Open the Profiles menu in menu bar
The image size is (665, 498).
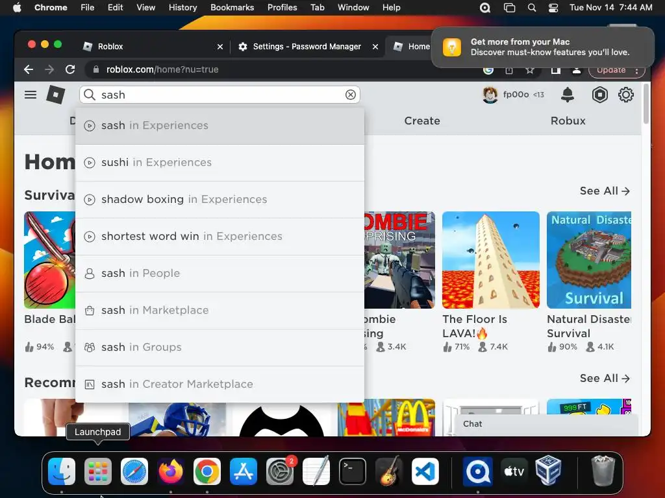[282, 8]
